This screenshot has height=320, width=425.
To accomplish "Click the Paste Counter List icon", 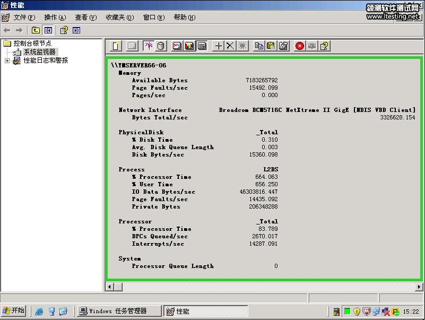I will click(x=271, y=46).
